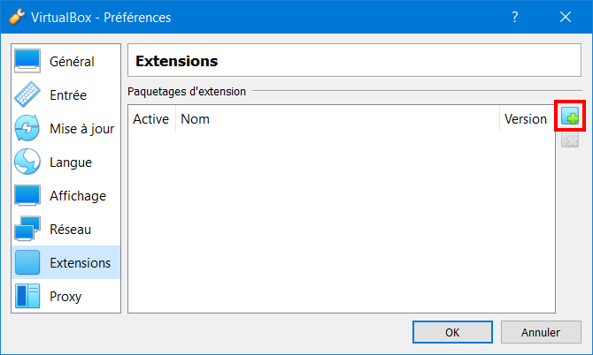593x355 pixels.
Task: Click the remove extension package icon
Action: tap(570, 140)
